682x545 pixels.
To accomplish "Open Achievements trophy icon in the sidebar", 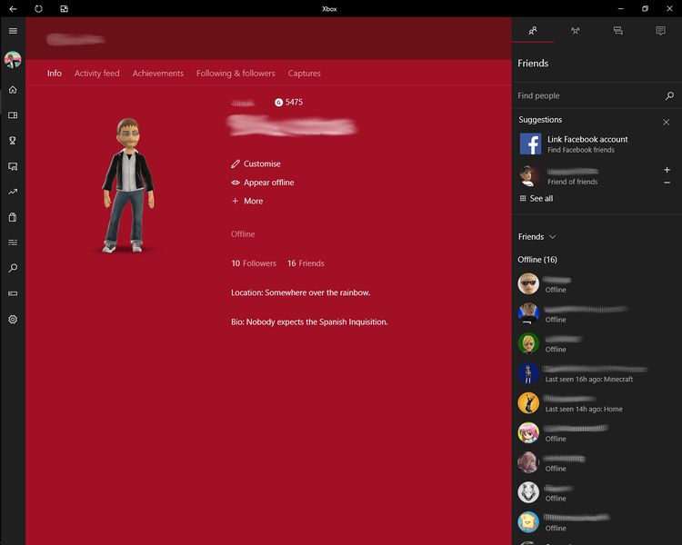I will (x=13, y=141).
